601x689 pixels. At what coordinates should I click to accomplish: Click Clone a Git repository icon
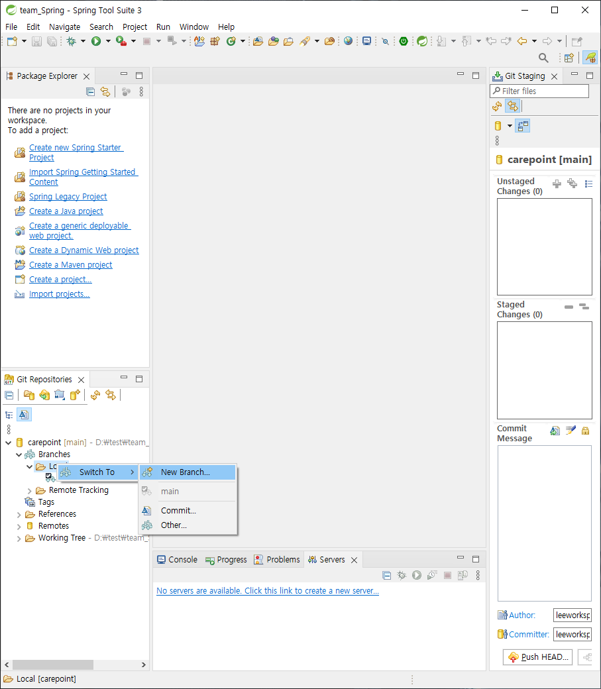[44, 395]
